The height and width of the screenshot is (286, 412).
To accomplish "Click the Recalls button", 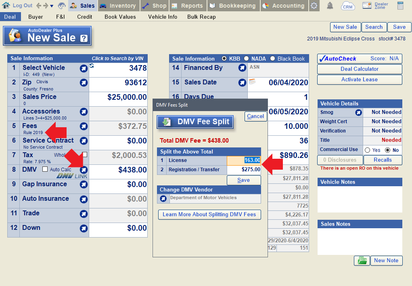I will coord(383,160).
